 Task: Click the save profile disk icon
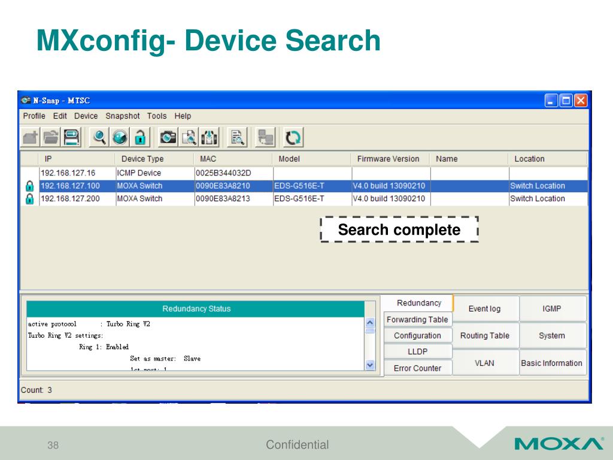point(71,137)
